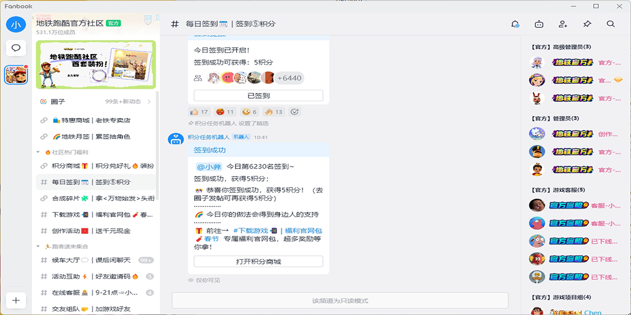Click thumbs-up reaction with 17
Image resolution: width=631 pixels, height=315 pixels.
pos(199,112)
